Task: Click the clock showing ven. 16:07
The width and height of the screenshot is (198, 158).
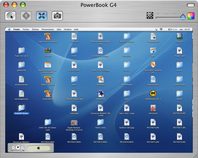Action: (185, 29)
